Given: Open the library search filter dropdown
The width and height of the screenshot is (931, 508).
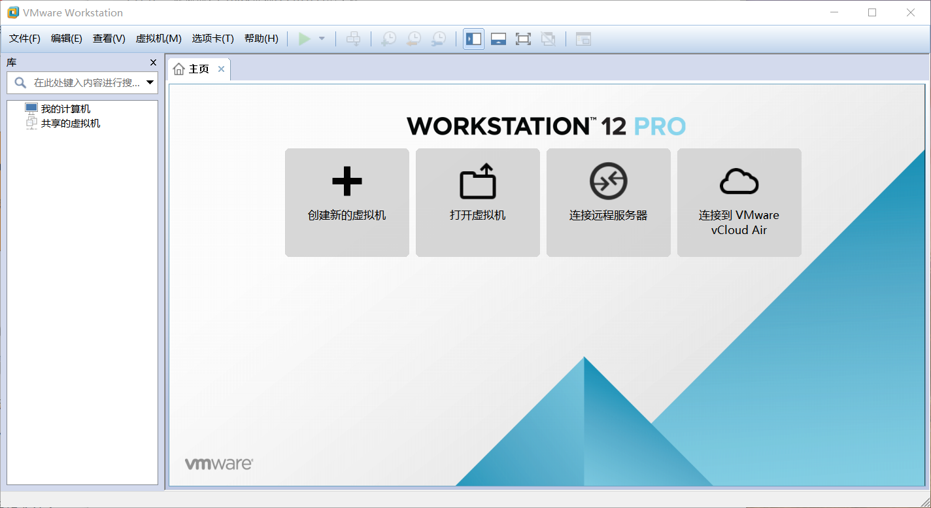Looking at the screenshot, I should [x=150, y=82].
